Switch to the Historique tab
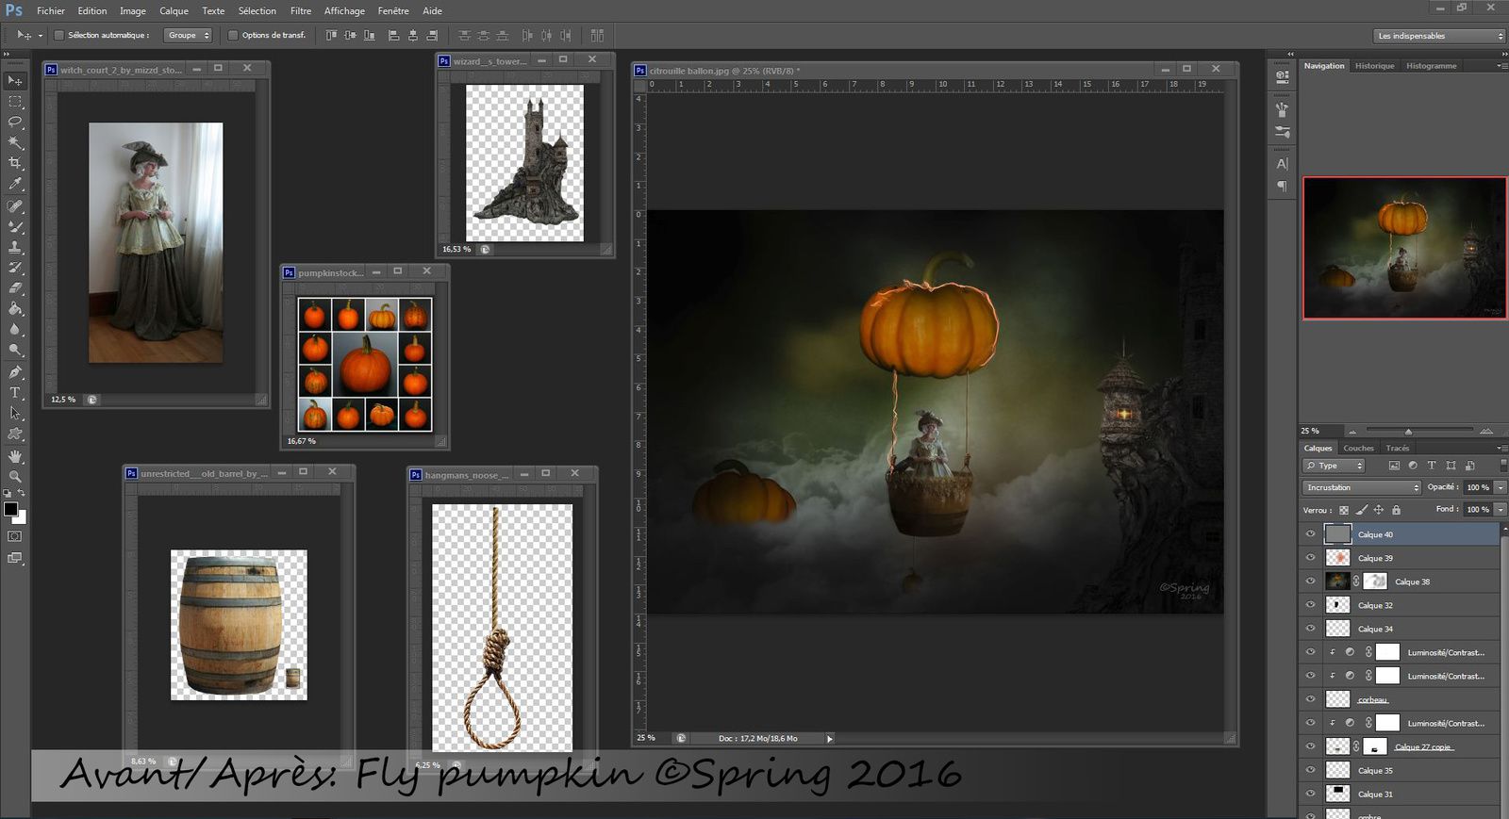The width and height of the screenshot is (1509, 819). (1374, 66)
